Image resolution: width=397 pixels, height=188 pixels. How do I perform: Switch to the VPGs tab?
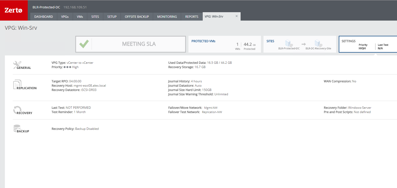65,17
